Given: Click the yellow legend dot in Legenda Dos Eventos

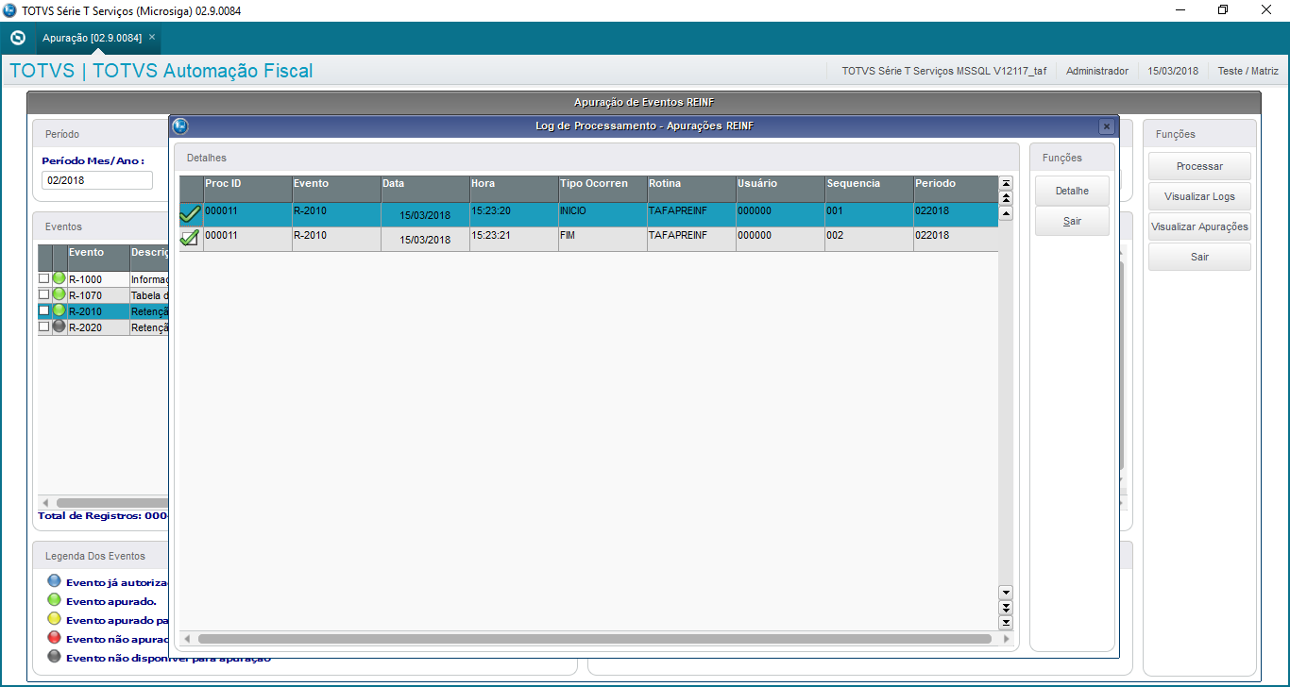Looking at the screenshot, I should point(54,619).
